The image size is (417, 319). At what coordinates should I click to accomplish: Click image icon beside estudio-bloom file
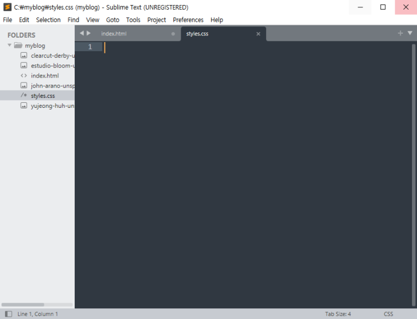click(24, 66)
